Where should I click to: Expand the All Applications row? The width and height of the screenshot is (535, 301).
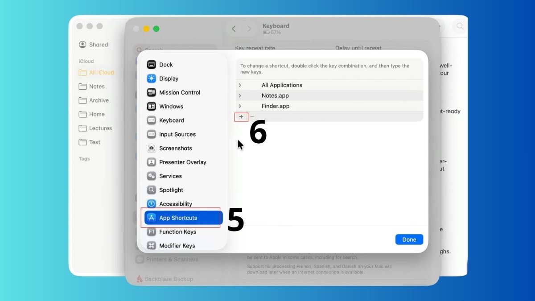(240, 85)
